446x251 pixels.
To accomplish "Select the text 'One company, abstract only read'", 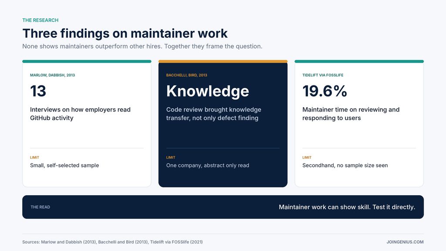I will pos(208,165).
